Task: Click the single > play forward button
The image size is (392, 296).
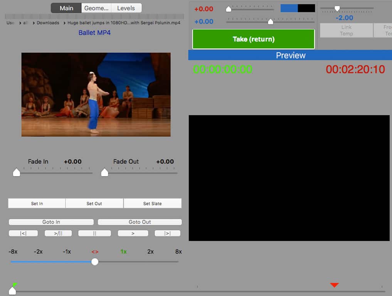Action: (133, 234)
